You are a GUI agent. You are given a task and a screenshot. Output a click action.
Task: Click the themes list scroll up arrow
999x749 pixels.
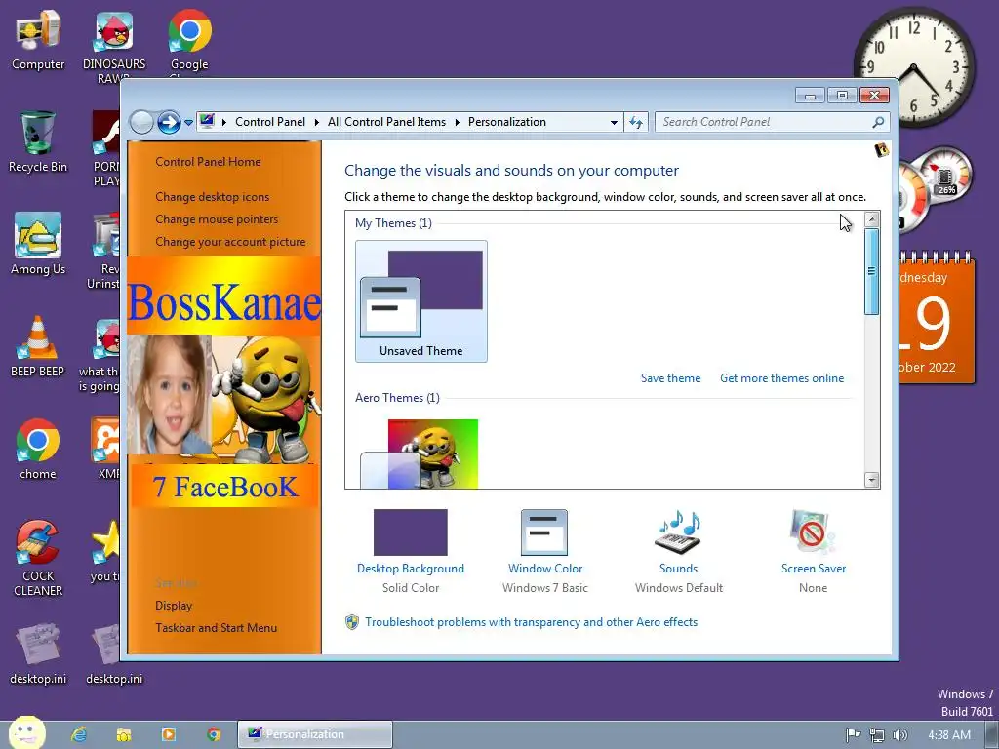(x=871, y=219)
